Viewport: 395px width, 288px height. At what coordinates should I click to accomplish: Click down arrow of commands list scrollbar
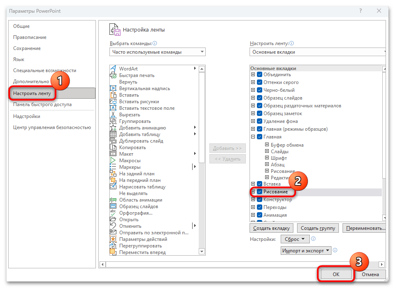pos(202,252)
